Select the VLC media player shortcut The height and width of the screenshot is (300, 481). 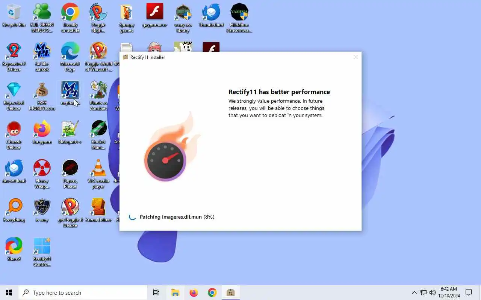point(98,174)
